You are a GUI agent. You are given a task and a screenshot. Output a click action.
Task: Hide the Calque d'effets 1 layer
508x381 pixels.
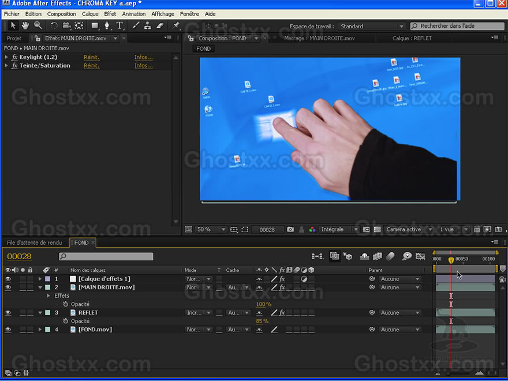(8, 279)
